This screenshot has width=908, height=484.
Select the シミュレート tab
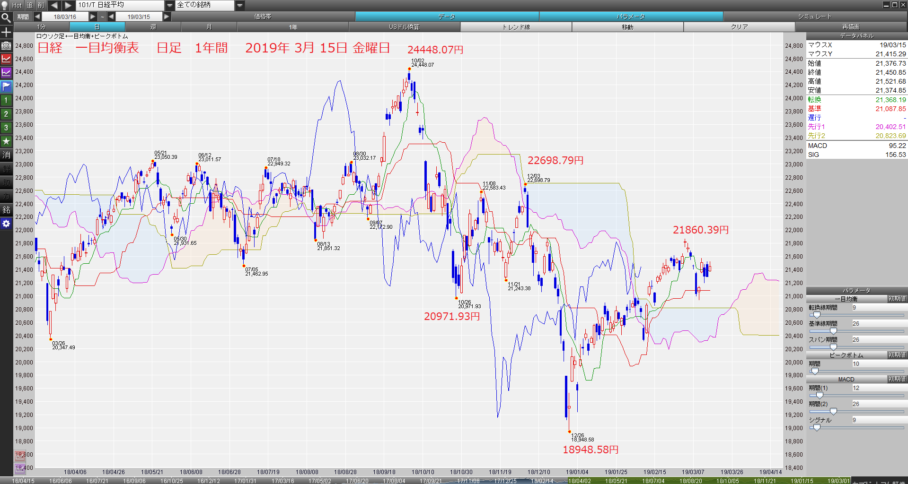(x=815, y=17)
